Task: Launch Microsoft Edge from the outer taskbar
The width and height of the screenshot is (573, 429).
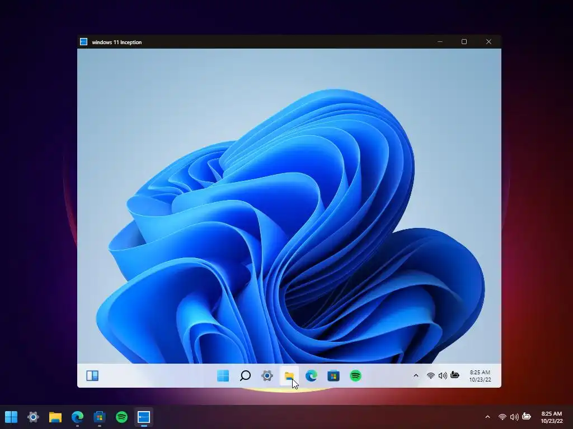Action: point(77,417)
